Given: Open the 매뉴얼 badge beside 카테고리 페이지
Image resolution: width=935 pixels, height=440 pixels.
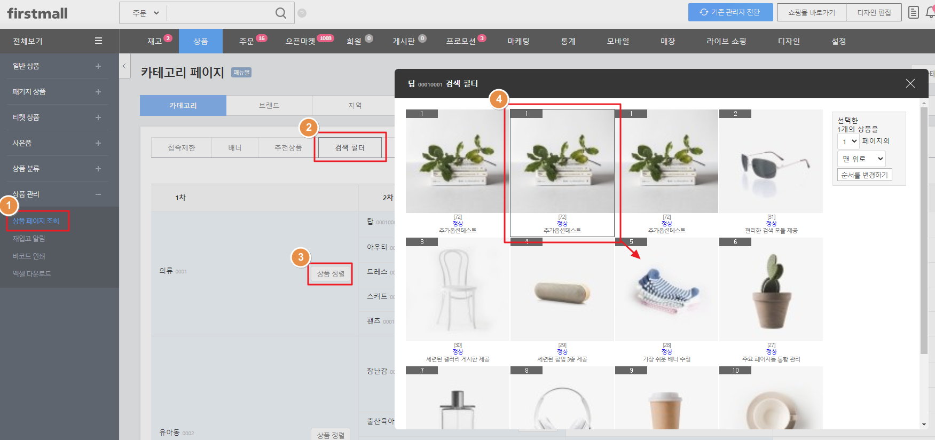Looking at the screenshot, I should tap(241, 73).
